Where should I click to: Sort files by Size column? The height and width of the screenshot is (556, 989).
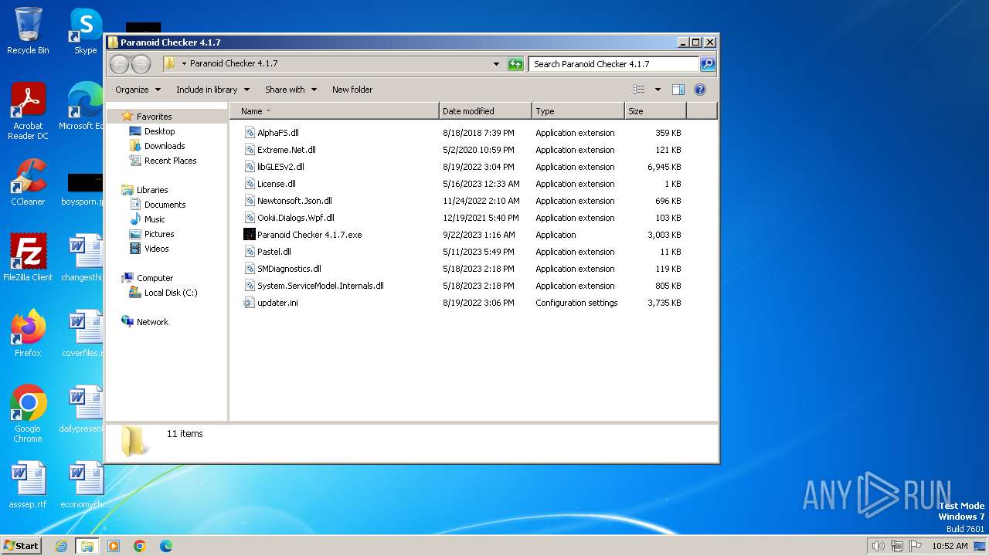coord(655,111)
